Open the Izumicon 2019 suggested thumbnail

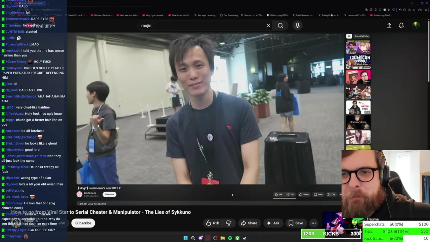click(x=358, y=62)
